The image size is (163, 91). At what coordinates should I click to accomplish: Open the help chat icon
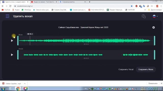pos(144,16)
